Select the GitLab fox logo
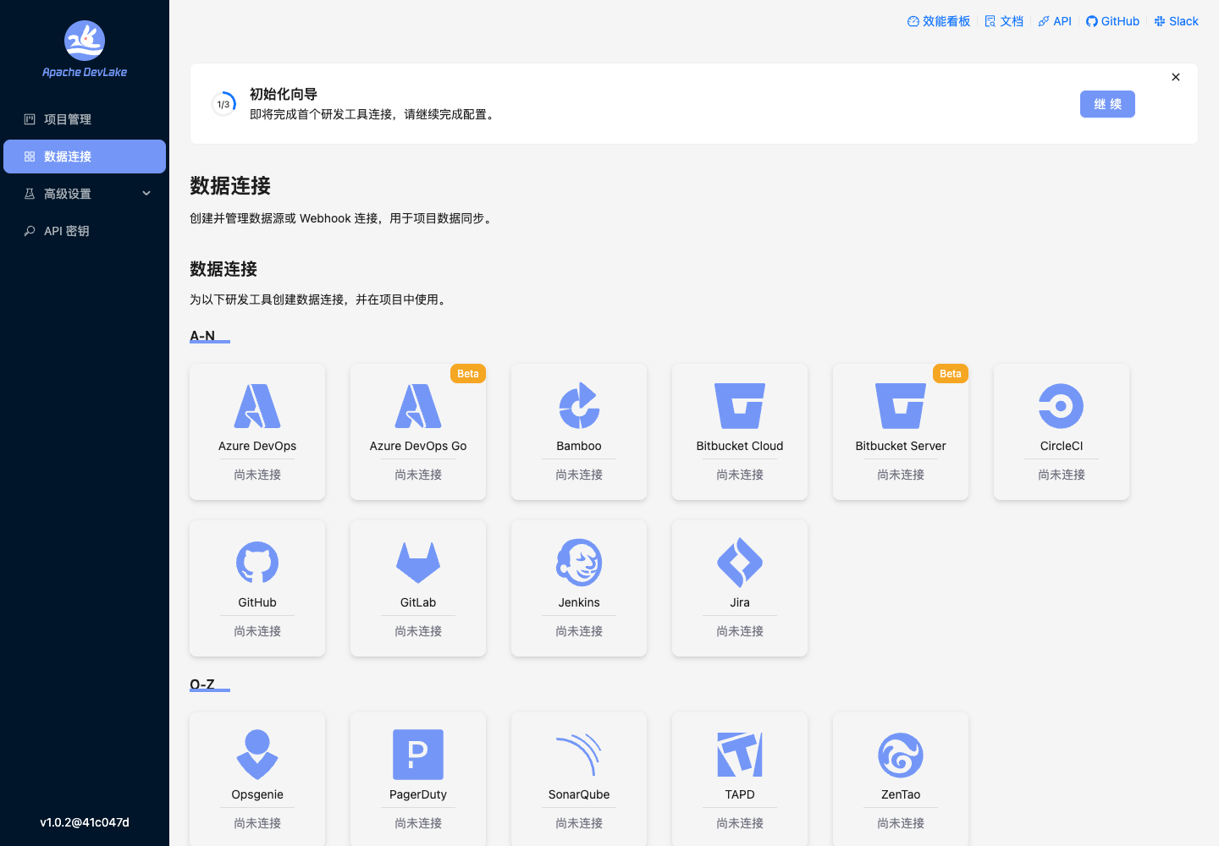 (418, 563)
